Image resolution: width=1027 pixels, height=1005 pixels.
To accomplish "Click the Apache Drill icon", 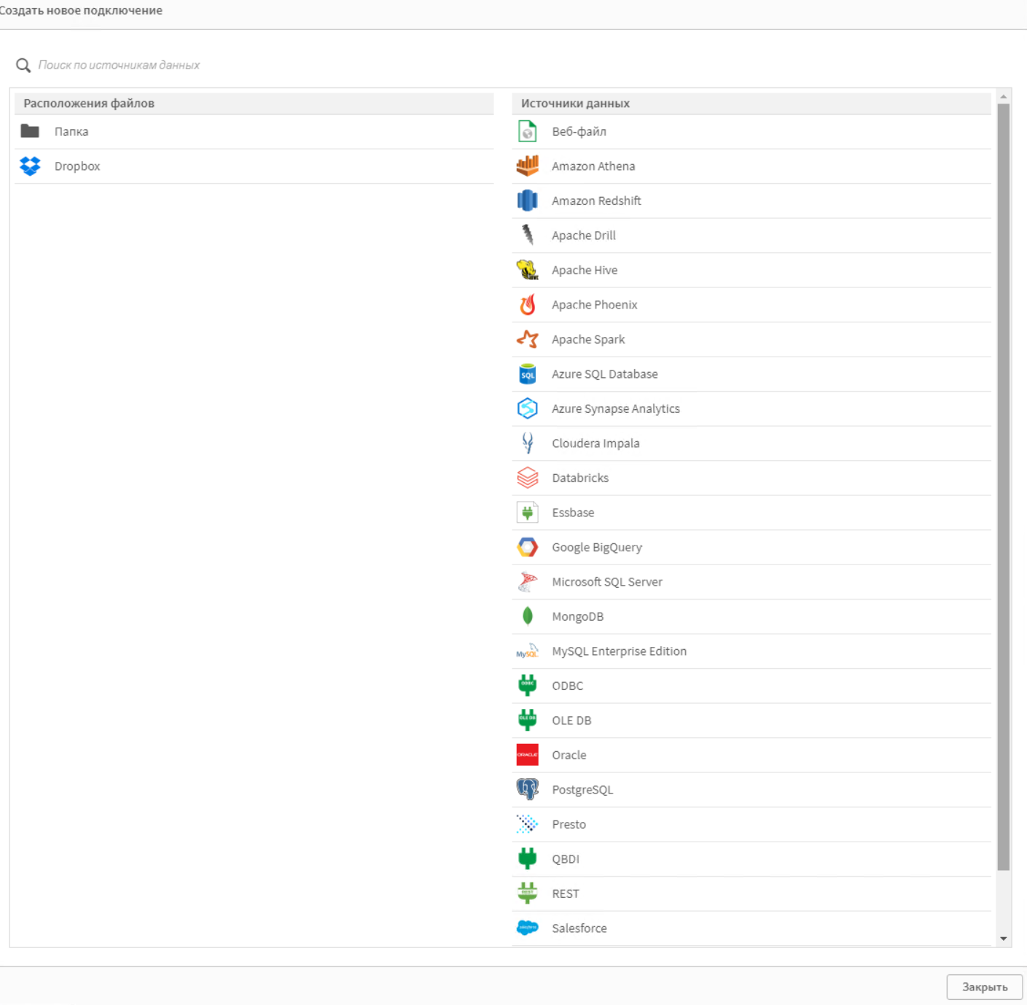I will click(527, 236).
